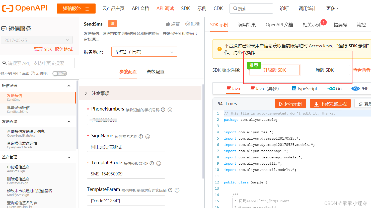
Task: Click the help icon beside TemplateParam
Action: (170, 190)
